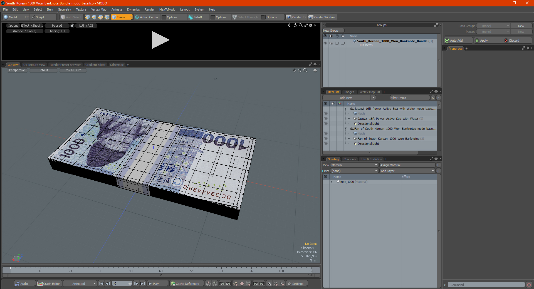Open the Geometry menu
Image resolution: width=534 pixels, height=289 pixels.
coord(64,9)
